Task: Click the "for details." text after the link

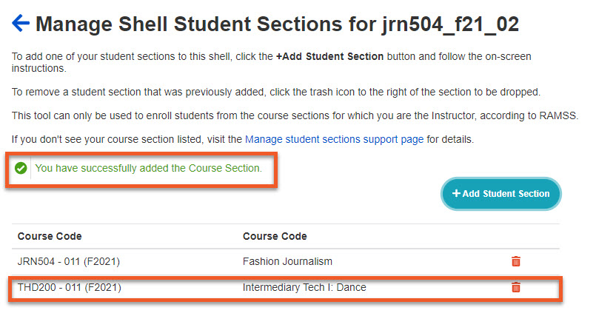Action: tap(449, 138)
